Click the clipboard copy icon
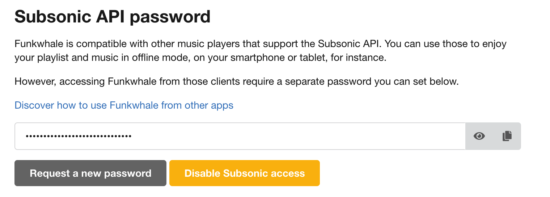Viewport: 550px width, 197px height. 507,136
